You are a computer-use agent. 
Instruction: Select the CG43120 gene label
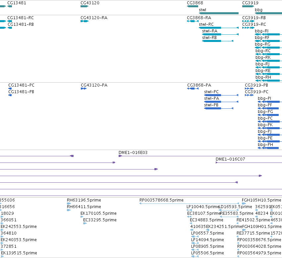click(x=90, y=3)
